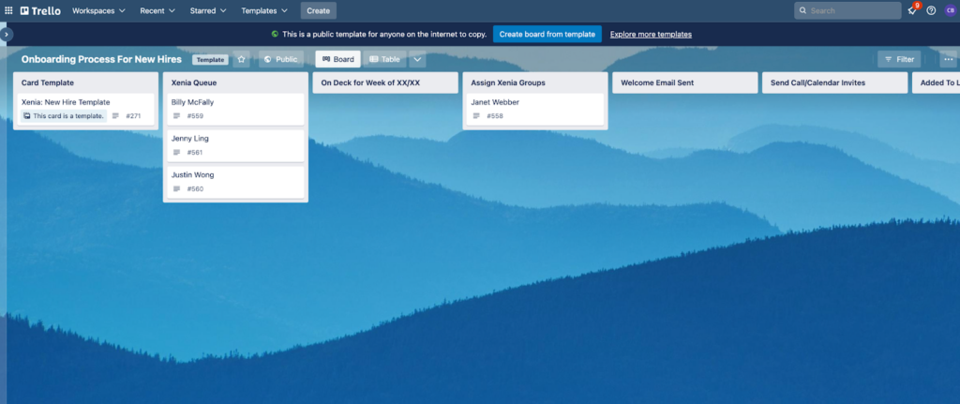Click the Welcome Email Sent list header
Screen dimensions: 960x404
pos(657,82)
